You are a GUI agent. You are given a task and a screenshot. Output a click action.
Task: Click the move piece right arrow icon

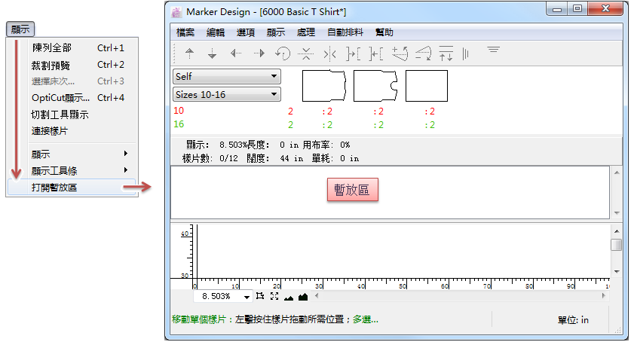259,53
